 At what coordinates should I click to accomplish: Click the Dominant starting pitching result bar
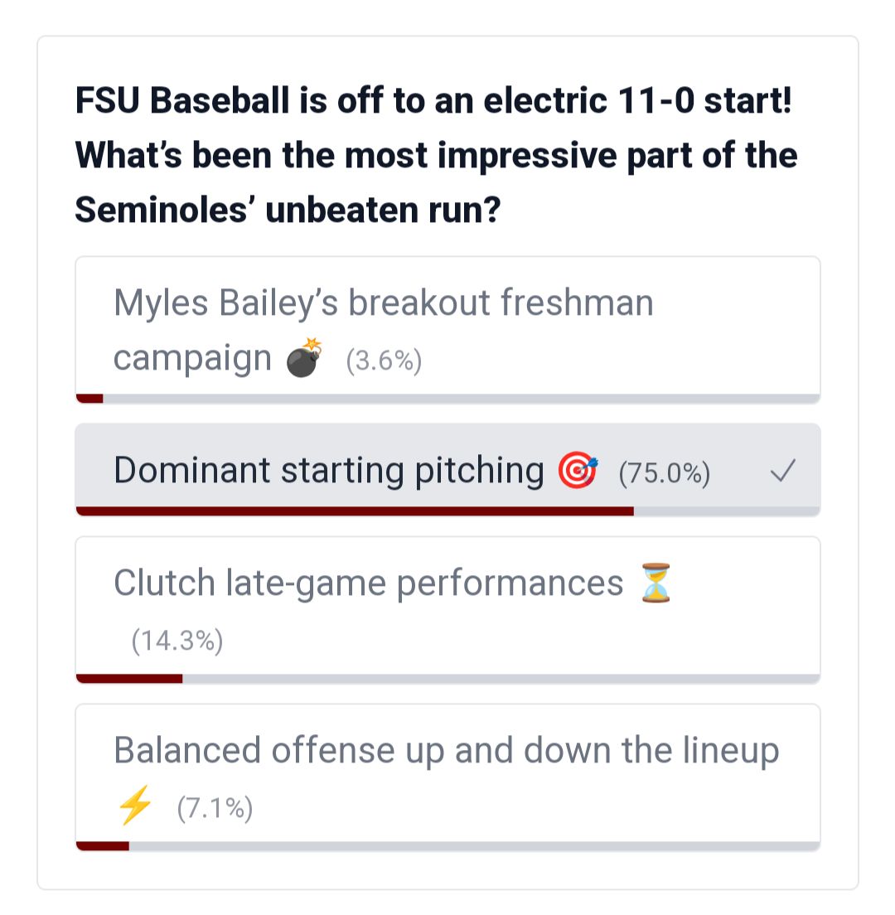pyautogui.click(x=447, y=511)
